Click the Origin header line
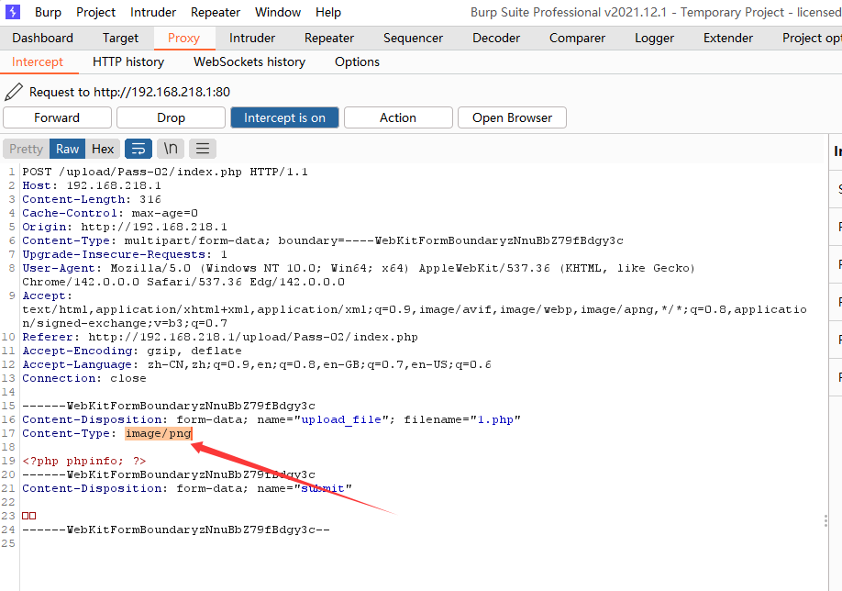This screenshot has width=842, height=591. click(125, 227)
